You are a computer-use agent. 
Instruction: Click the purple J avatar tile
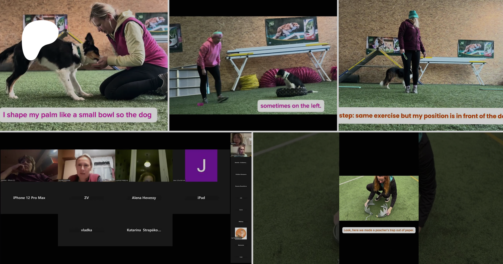click(x=201, y=165)
